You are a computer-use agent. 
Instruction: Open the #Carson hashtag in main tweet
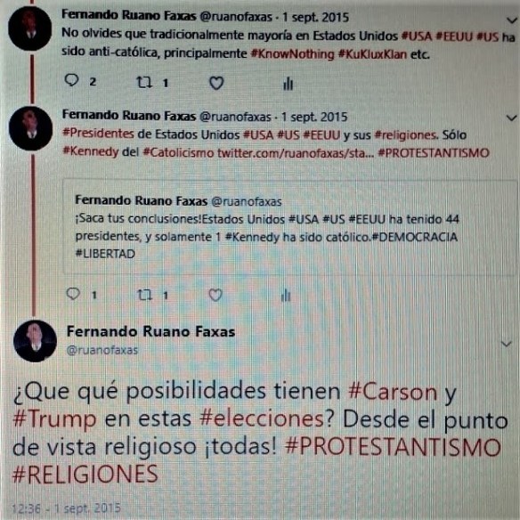click(393, 392)
